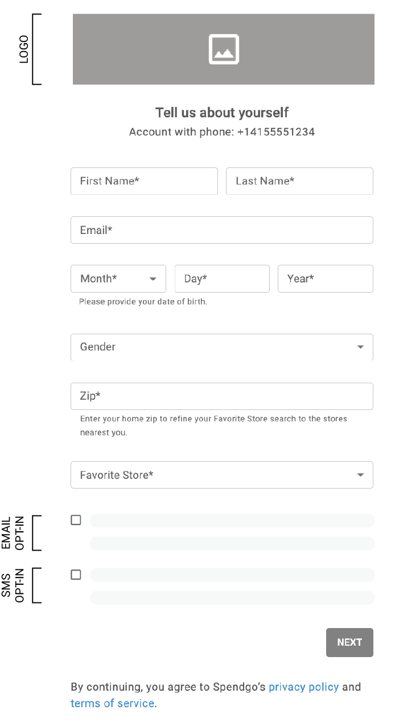This screenshot has height=722, width=395.
Task: Focus the First Name field
Action: [x=144, y=181]
